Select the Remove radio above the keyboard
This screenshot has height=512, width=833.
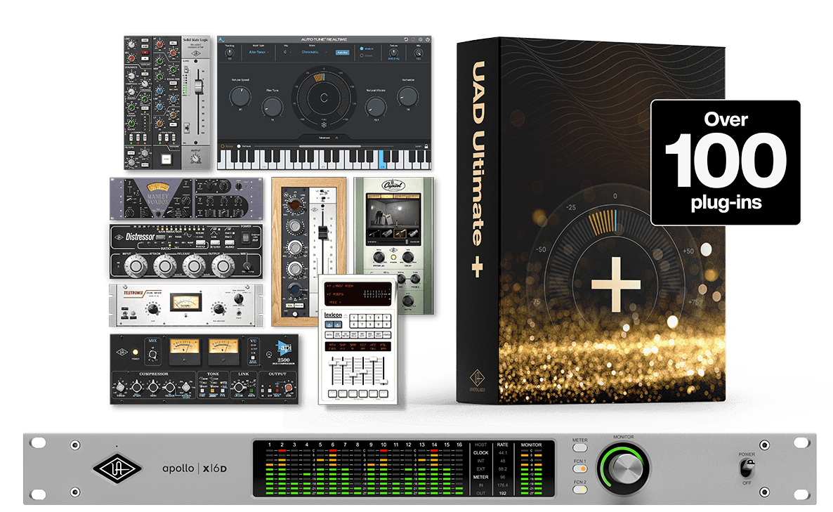click(239, 146)
